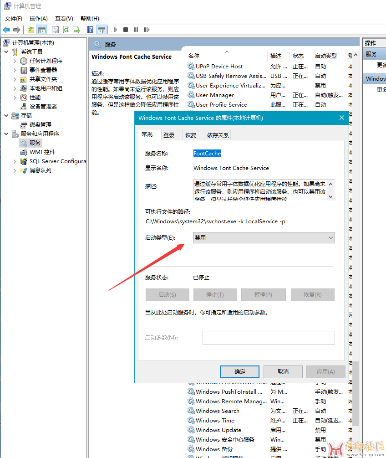Open 设备管理器 in the tree
Viewport: 386px width, 458px height.
tap(43, 106)
